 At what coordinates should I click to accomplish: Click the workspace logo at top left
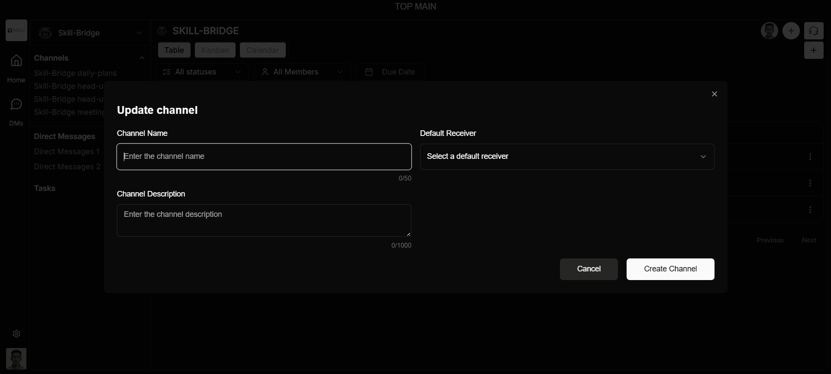pos(16,30)
